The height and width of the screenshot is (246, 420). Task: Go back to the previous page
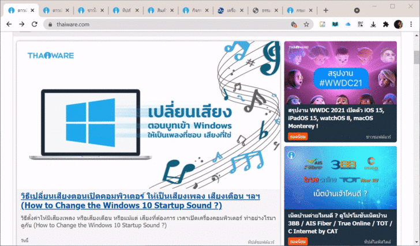click(9, 24)
